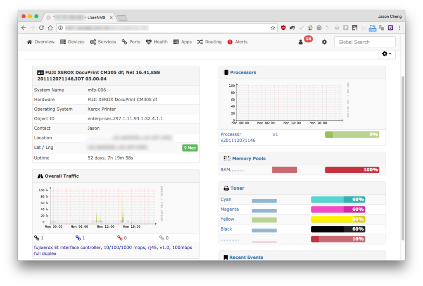The width and height of the screenshot is (423, 286).
Task: Open the Black toner link
Action: [226, 229]
